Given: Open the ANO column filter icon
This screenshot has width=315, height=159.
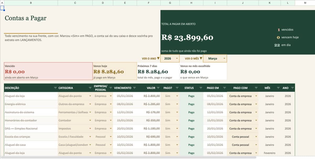Looking at the screenshot, I should (x=292, y=88).
